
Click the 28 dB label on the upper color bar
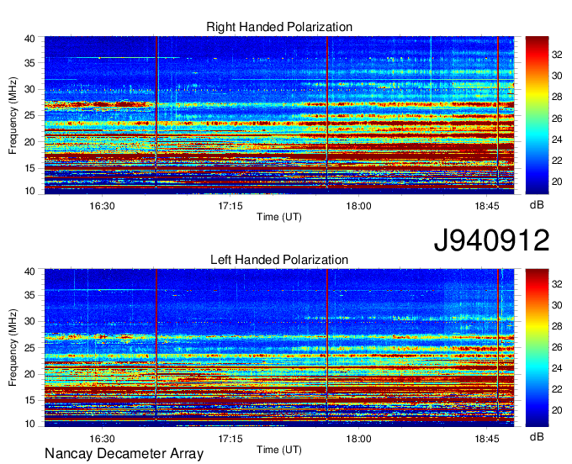click(x=557, y=97)
